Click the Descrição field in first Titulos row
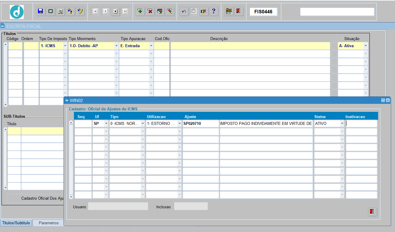Screen dimensions: 395x232 (250, 46)
